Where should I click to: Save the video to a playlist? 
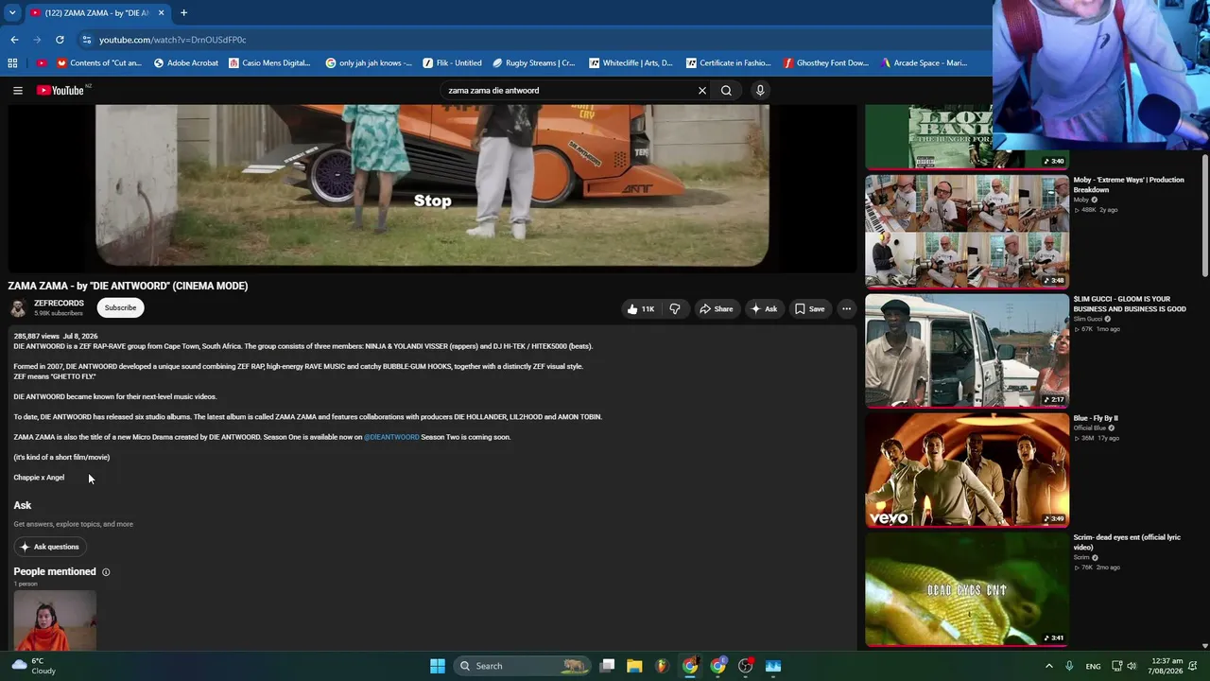809,308
